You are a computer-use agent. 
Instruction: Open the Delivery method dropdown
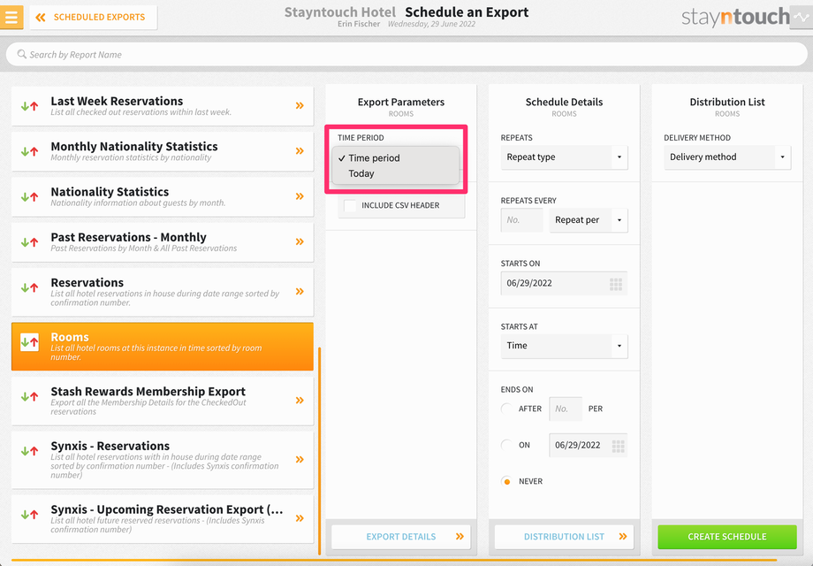tap(727, 157)
